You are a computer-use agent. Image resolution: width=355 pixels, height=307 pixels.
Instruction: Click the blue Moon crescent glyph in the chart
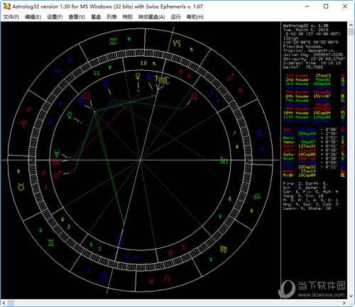click(x=106, y=84)
